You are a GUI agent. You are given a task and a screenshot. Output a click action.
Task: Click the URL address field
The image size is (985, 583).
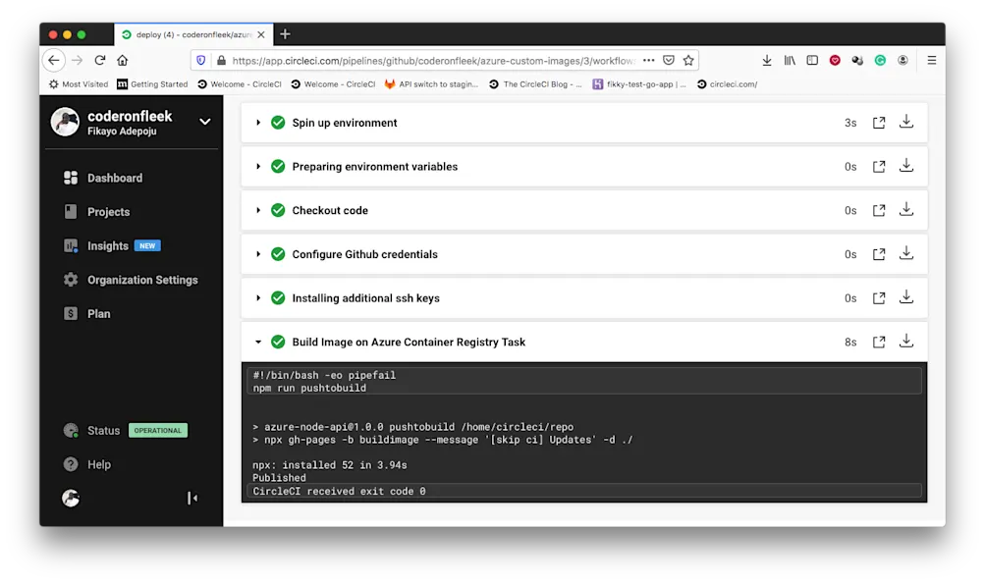pos(433,60)
